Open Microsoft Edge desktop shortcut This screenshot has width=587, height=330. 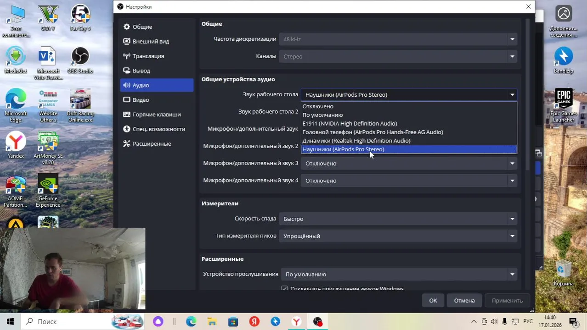click(x=16, y=106)
